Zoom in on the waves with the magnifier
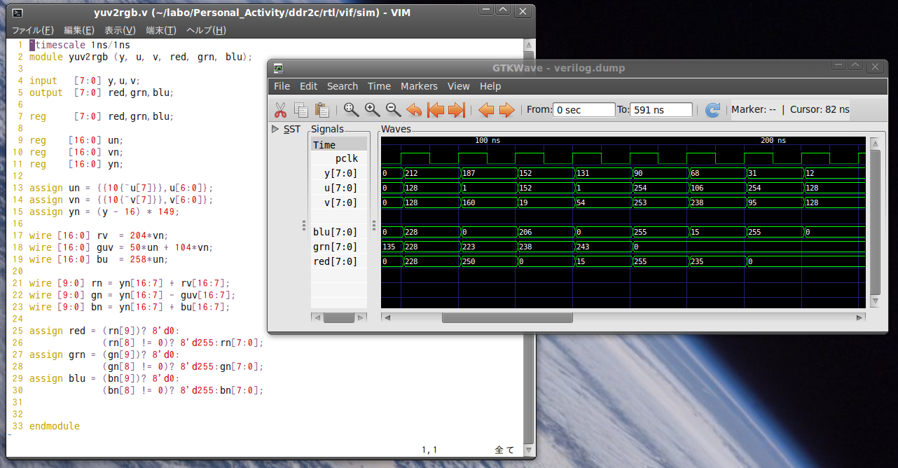This screenshot has width=898, height=468. click(371, 109)
